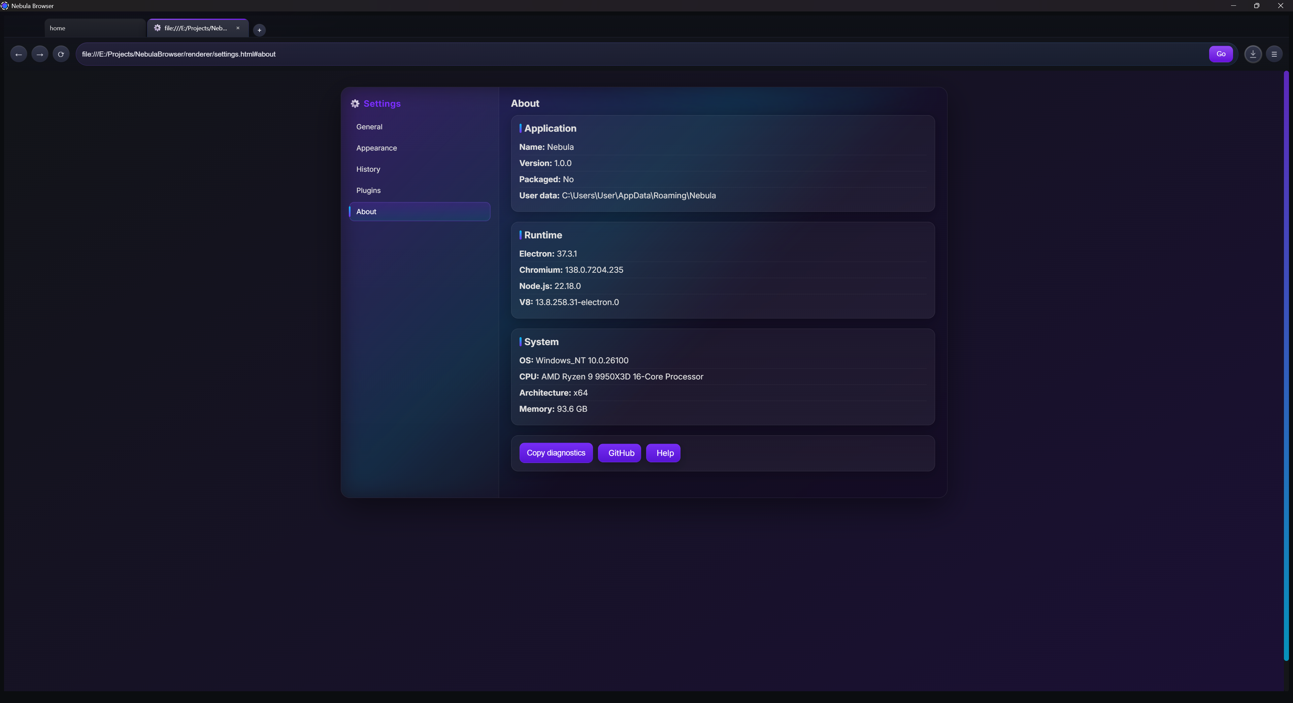Open the Appearance settings section

click(x=420, y=148)
